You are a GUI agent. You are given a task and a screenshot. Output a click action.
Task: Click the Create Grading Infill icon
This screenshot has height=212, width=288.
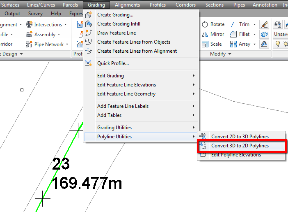pyautogui.click(x=89, y=24)
